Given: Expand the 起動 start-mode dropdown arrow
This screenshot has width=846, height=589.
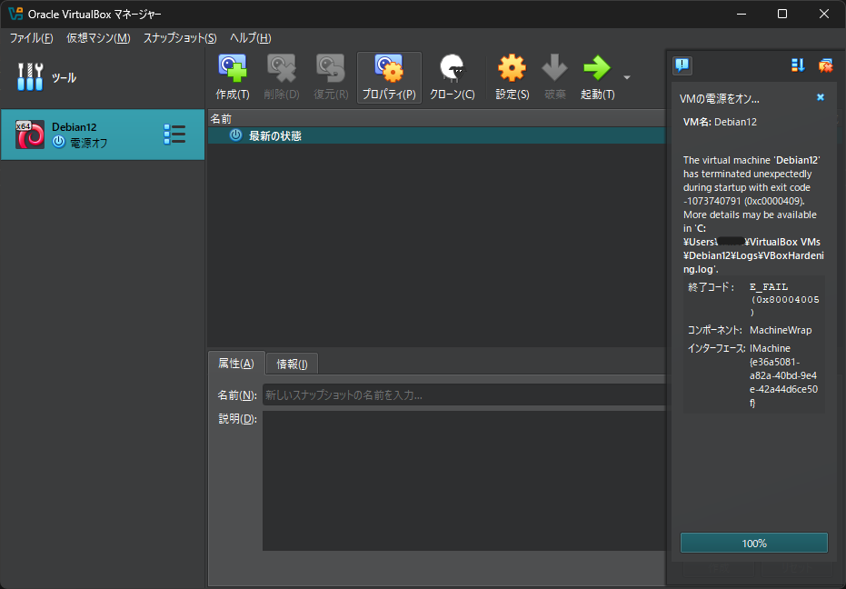Looking at the screenshot, I should [627, 78].
